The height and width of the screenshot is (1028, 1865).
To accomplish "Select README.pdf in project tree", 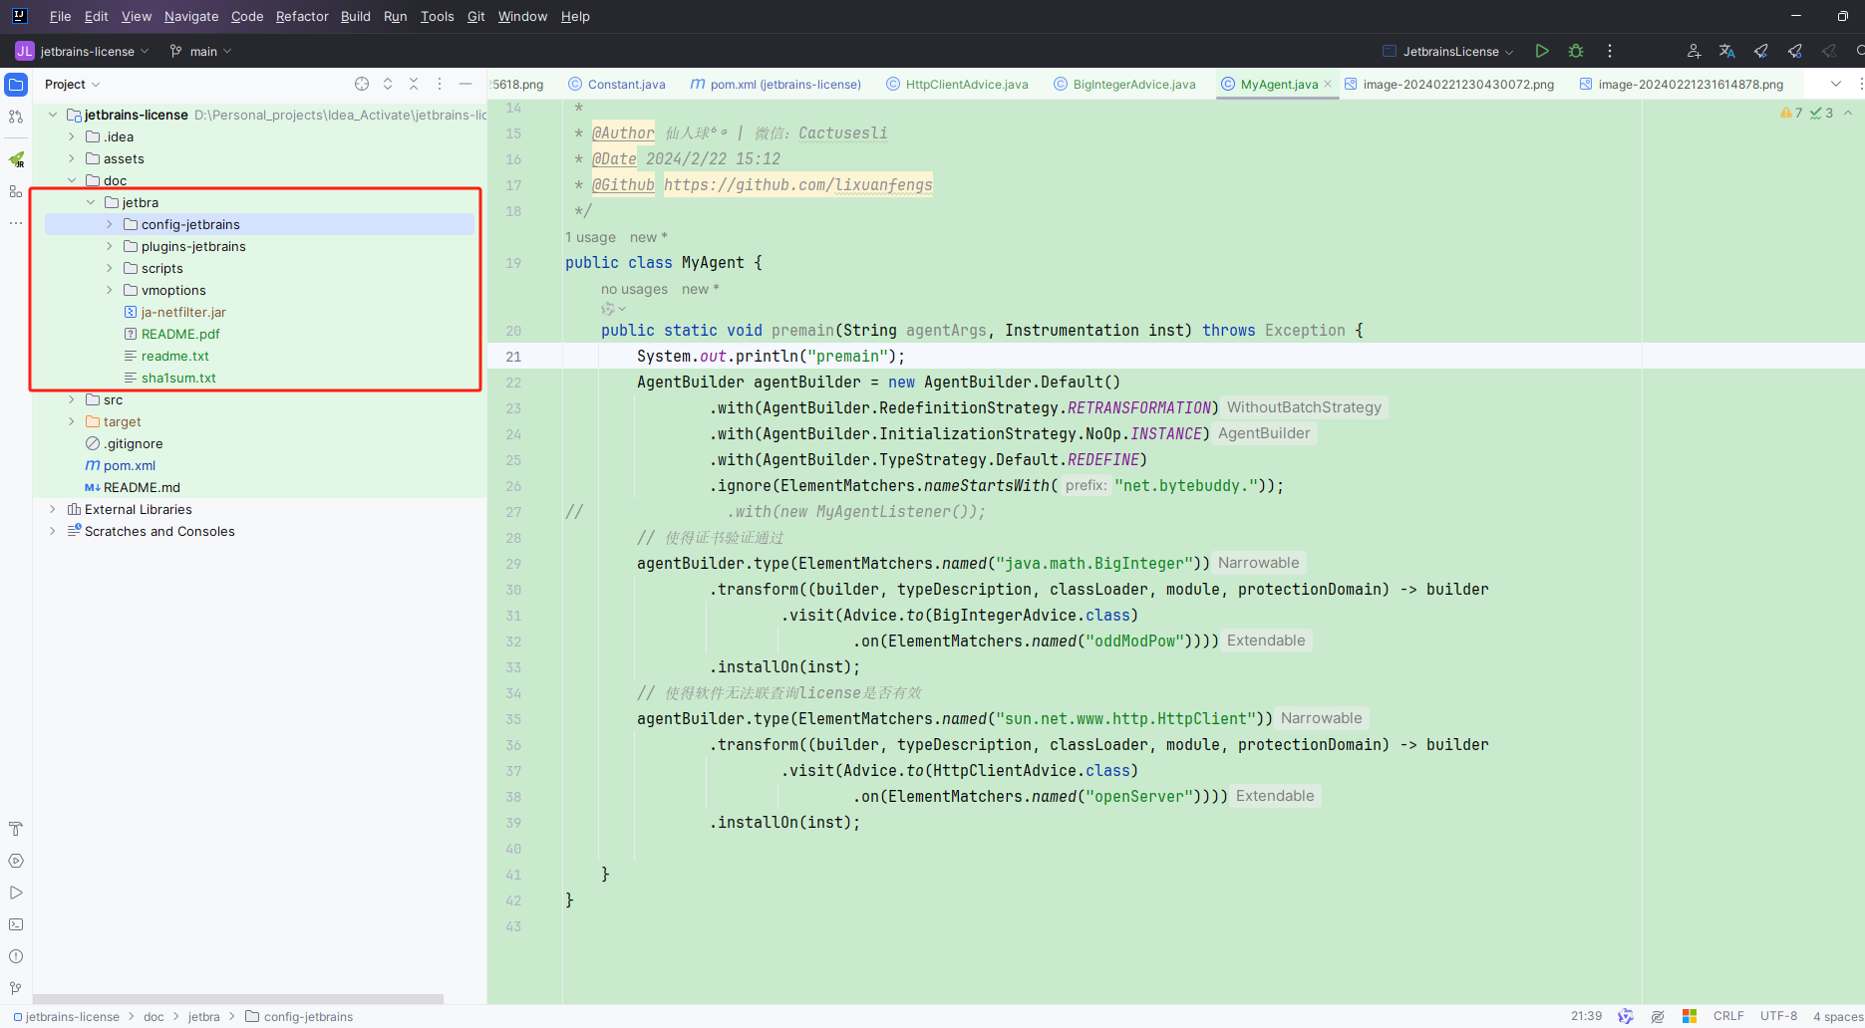I will click(x=180, y=334).
